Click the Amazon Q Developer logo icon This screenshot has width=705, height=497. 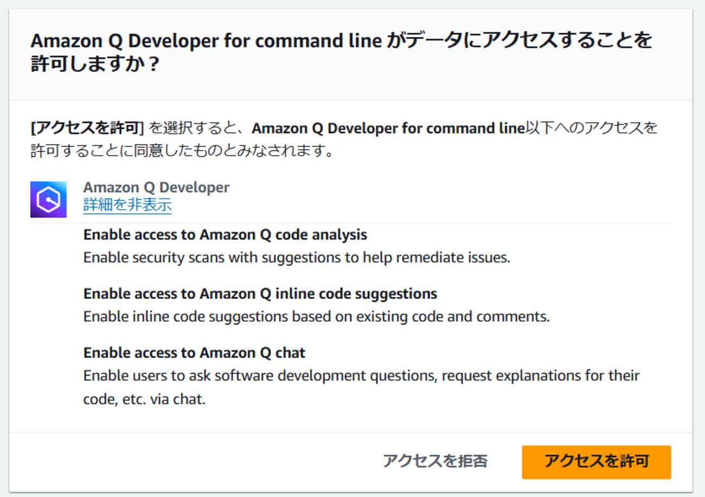[x=48, y=200]
